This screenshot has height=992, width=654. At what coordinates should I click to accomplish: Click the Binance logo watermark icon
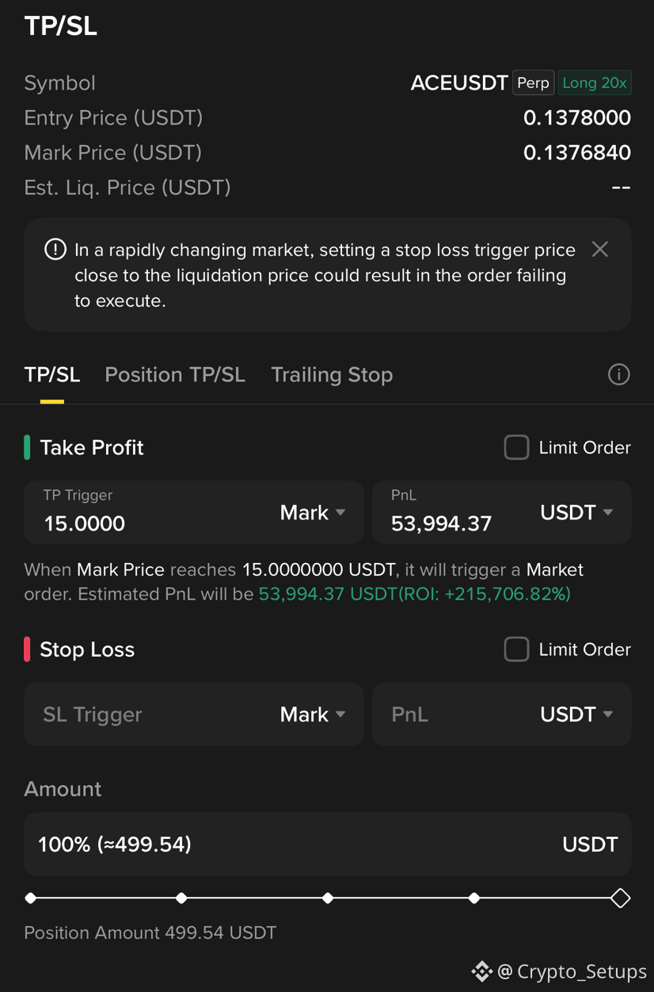[481, 971]
